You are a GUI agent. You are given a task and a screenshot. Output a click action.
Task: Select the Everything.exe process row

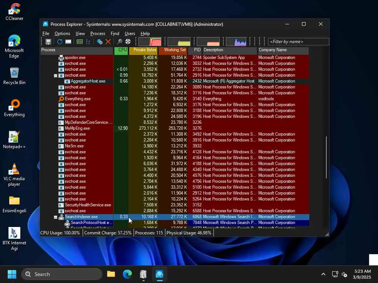pos(175,99)
